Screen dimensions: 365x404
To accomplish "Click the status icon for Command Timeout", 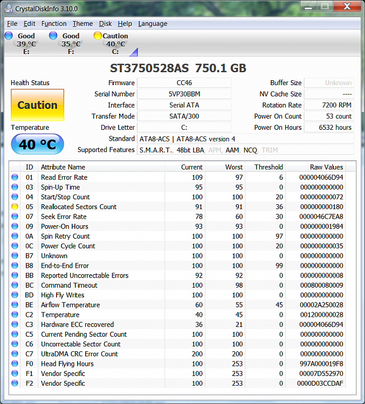I will pyautogui.click(x=15, y=285).
